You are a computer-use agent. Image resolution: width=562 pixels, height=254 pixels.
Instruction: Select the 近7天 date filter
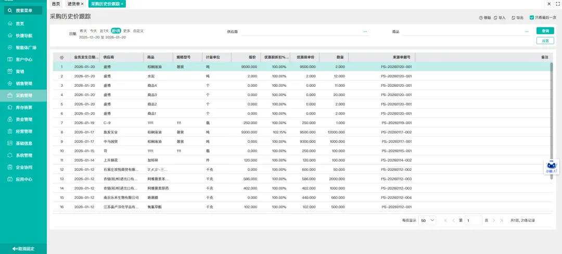(104, 31)
